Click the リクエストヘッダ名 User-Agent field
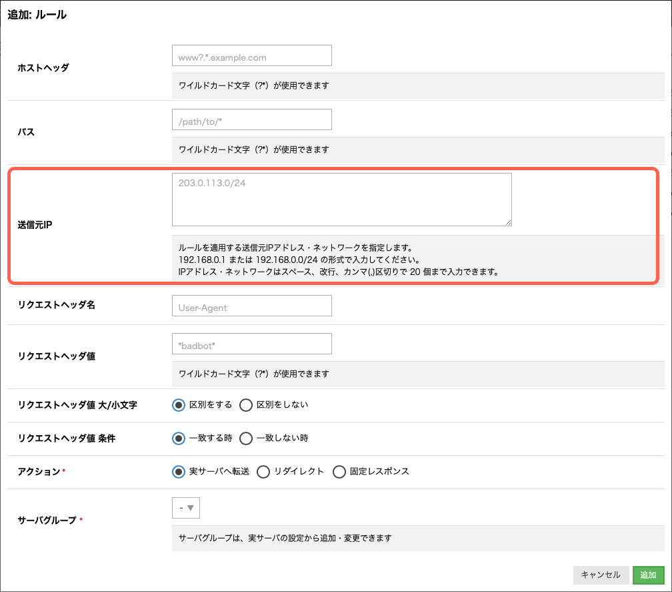This screenshot has width=672, height=592. tap(251, 306)
